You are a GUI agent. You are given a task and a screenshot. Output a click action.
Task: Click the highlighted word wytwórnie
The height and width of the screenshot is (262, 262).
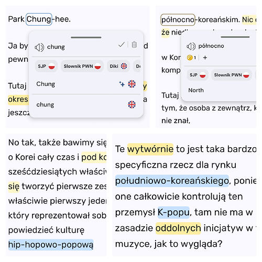(150, 149)
